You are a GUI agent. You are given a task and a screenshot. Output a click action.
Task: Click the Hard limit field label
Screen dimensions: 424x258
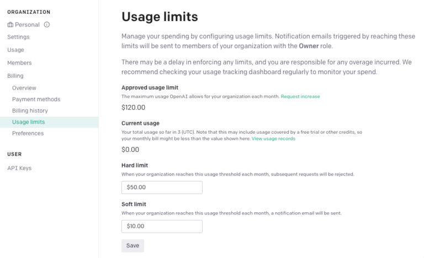tap(134, 165)
